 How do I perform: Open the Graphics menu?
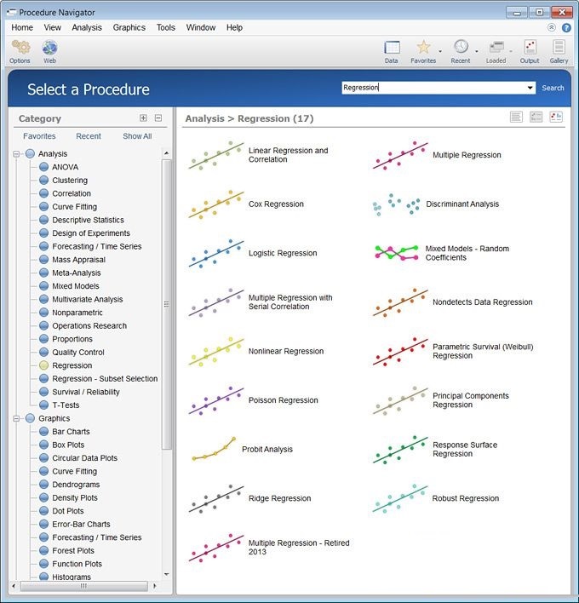point(129,28)
